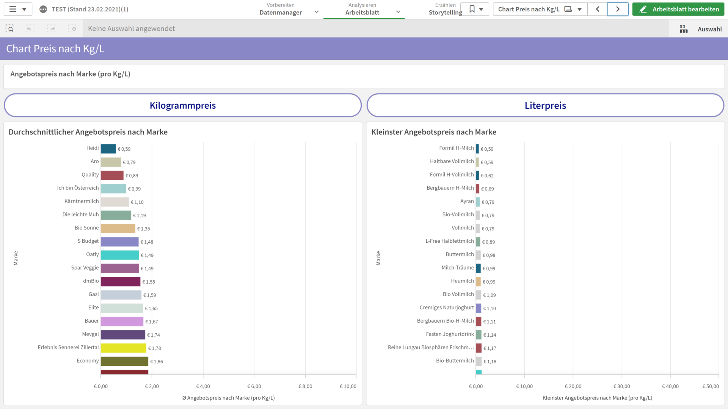Activate the smart search icon
Image resolution: width=728 pixels, height=409 pixels.
tap(9, 28)
